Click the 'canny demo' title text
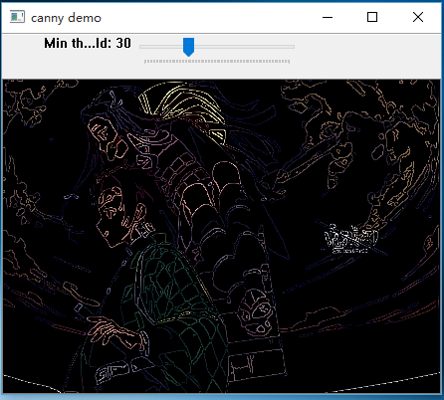The image size is (444, 400). [66, 18]
